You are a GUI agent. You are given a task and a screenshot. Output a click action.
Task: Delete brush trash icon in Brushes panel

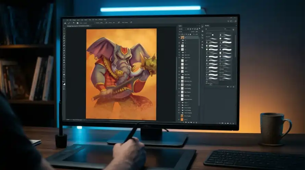coord(233,87)
